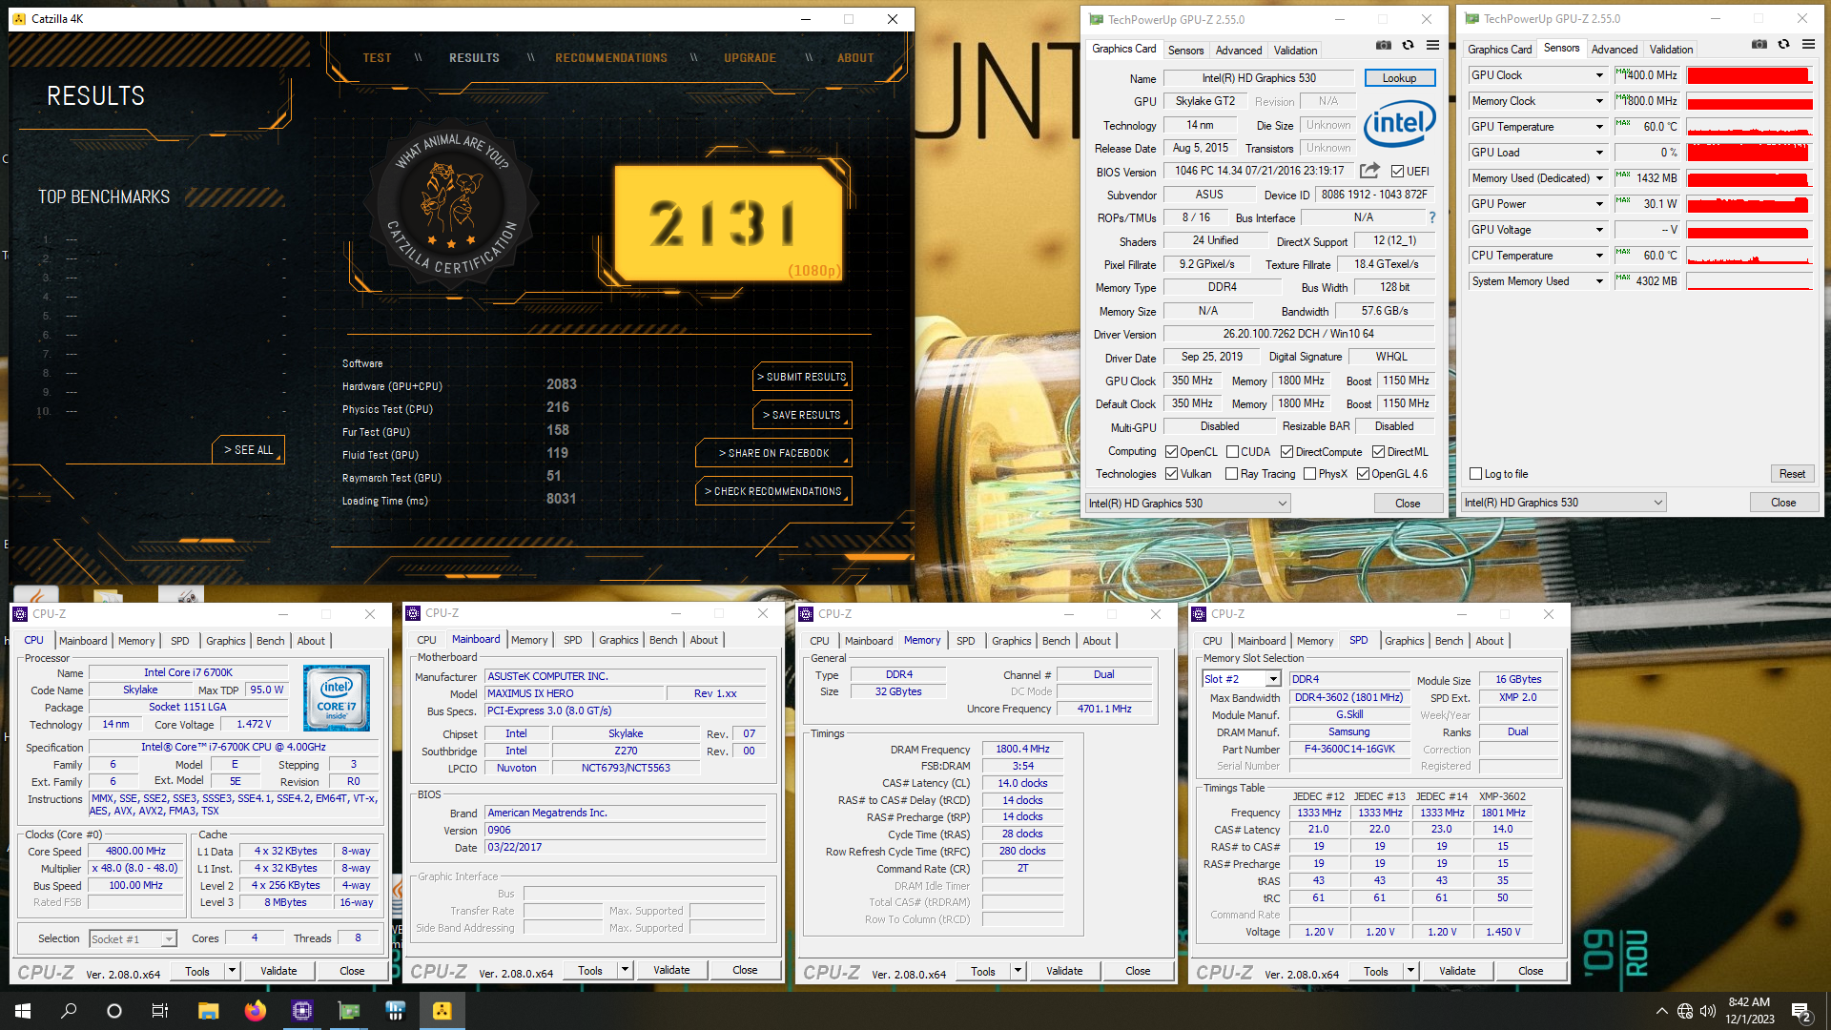Viewport: 1831px width, 1030px height.
Task: Open the hamburger menu in the GPU-Z Graphics Card window
Action: 1432,45
